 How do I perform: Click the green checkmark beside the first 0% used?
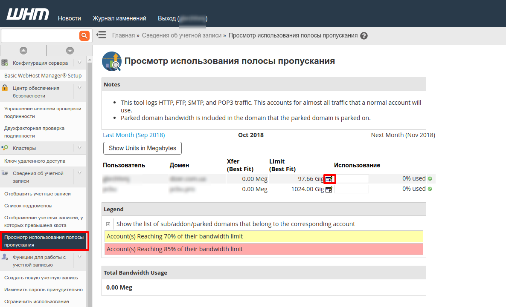[x=430, y=178]
